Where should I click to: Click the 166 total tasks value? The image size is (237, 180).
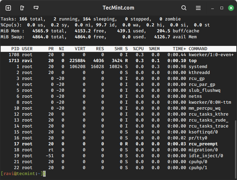(x=23, y=19)
